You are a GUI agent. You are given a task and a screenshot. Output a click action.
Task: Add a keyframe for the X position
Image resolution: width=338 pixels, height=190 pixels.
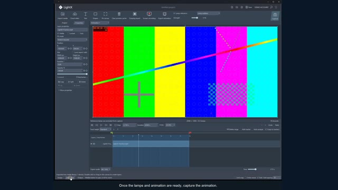point(71,49)
